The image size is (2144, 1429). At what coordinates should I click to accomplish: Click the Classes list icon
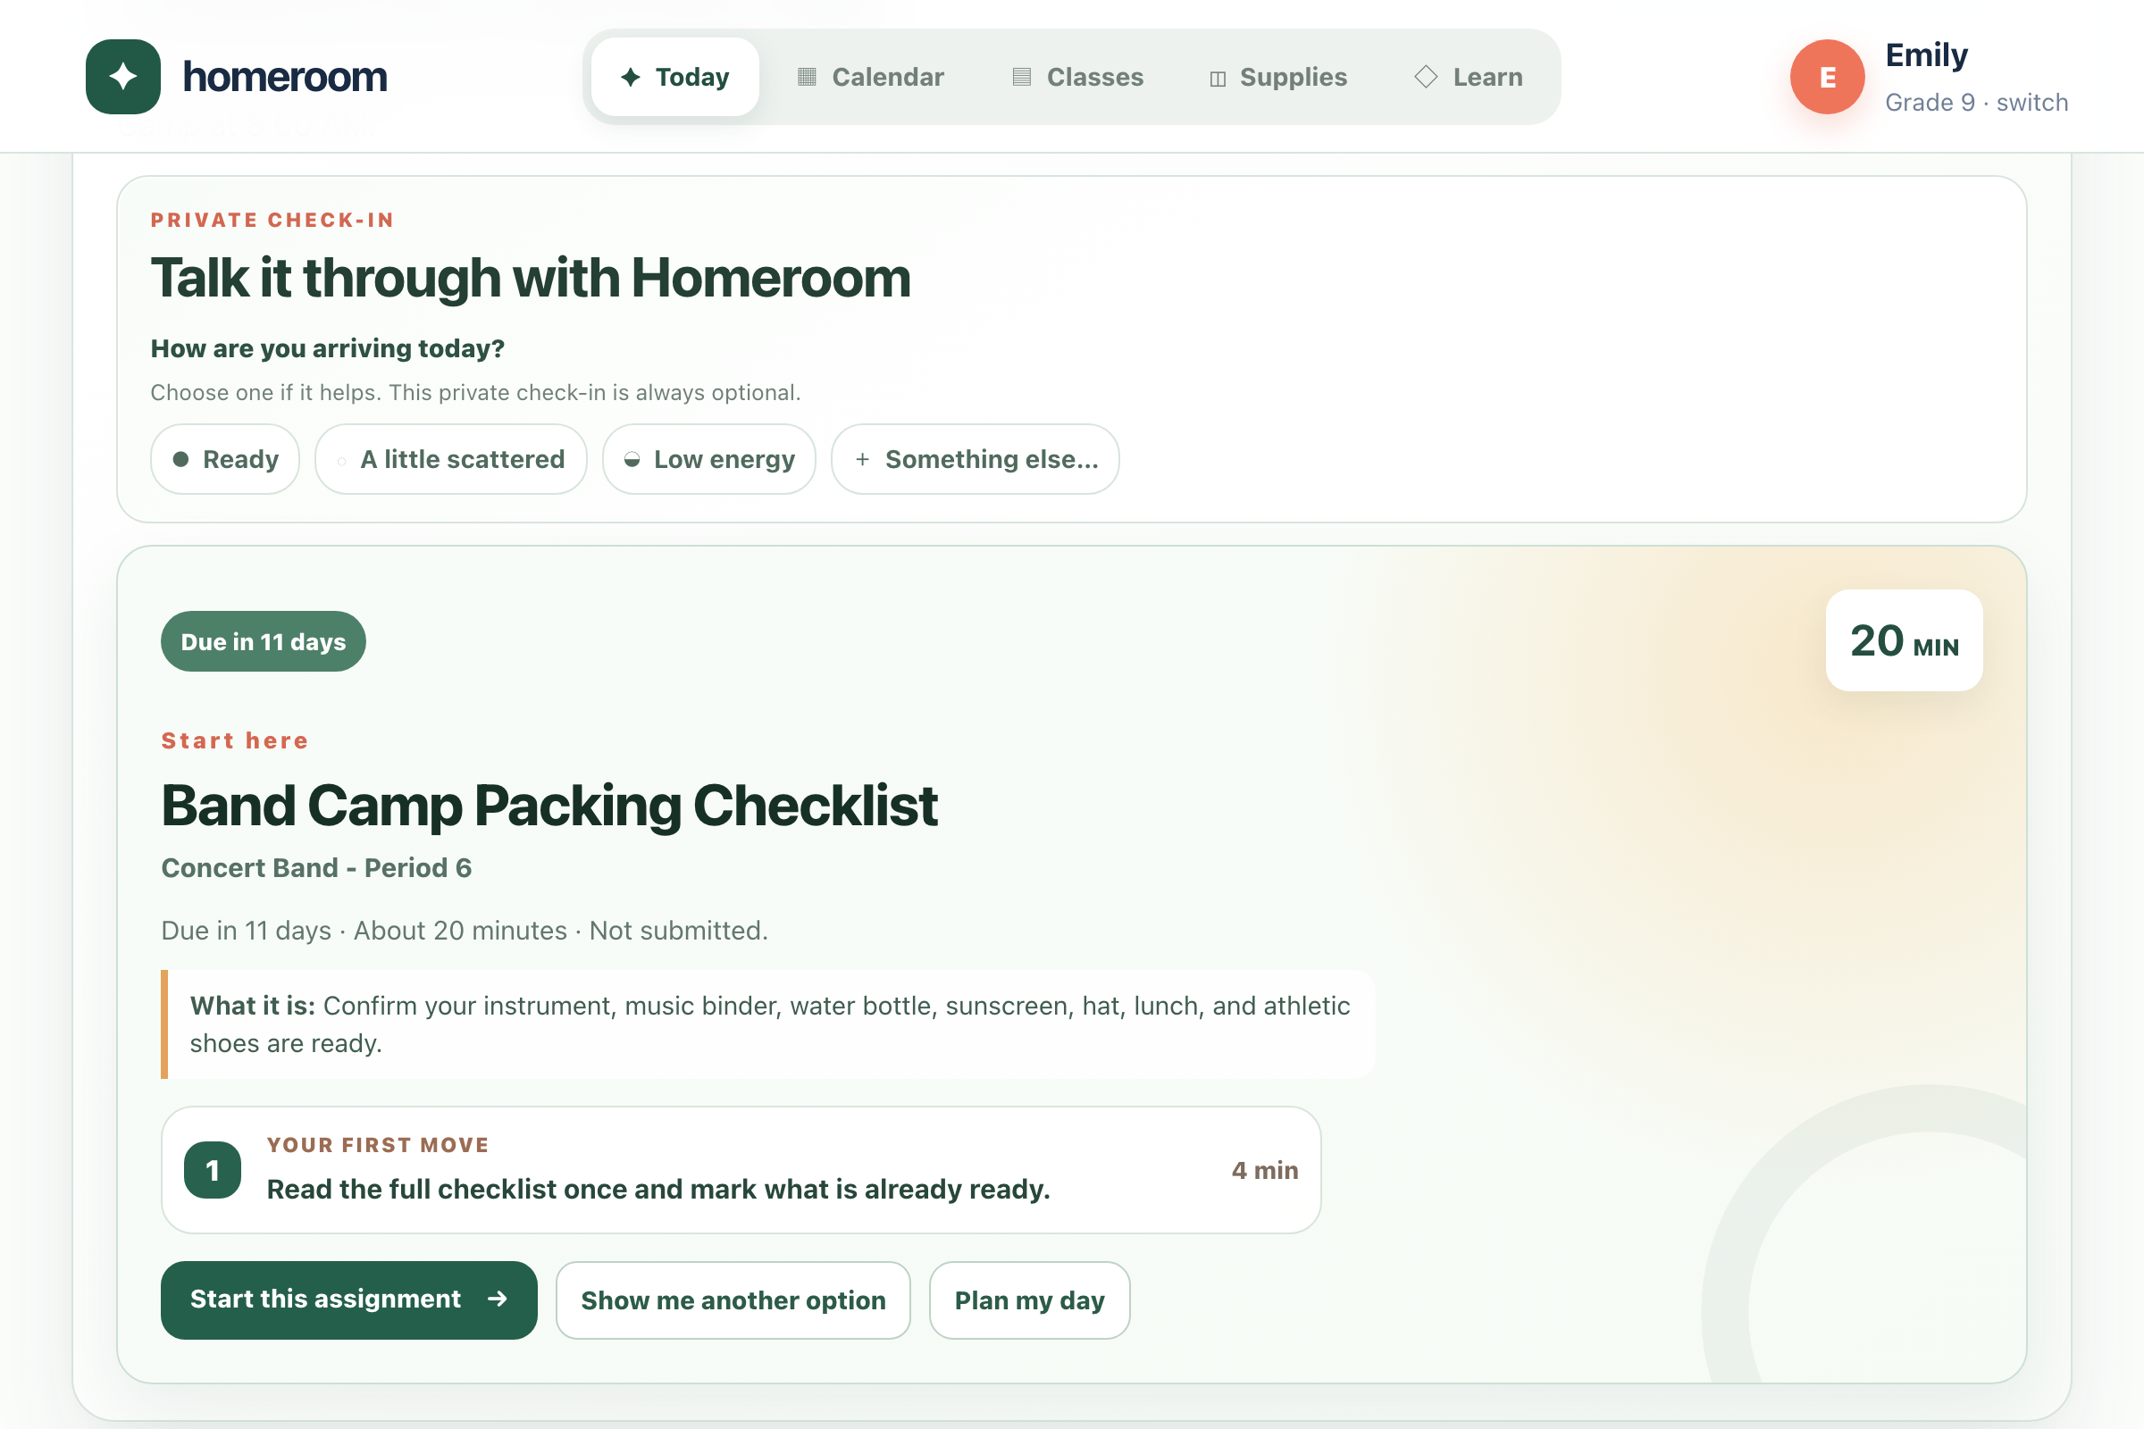[x=1022, y=78]
